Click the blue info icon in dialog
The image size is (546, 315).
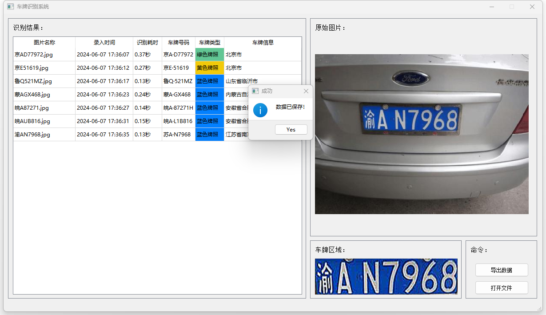click(260, 110)
